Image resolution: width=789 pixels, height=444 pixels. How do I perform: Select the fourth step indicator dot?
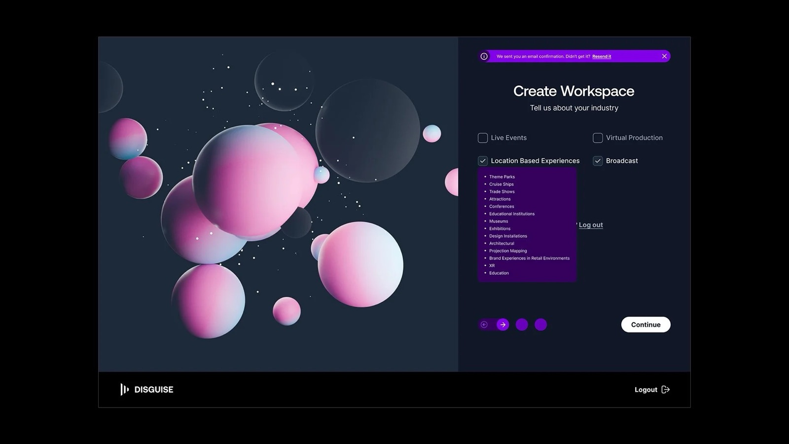point(541,325)
